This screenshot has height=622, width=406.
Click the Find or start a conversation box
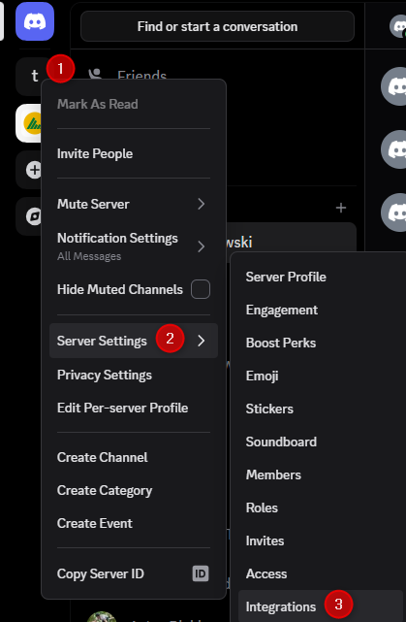pyautogui.click(x=217, y=26)
